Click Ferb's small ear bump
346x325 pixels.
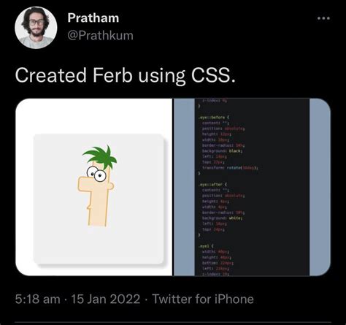(x=111, y=186)
